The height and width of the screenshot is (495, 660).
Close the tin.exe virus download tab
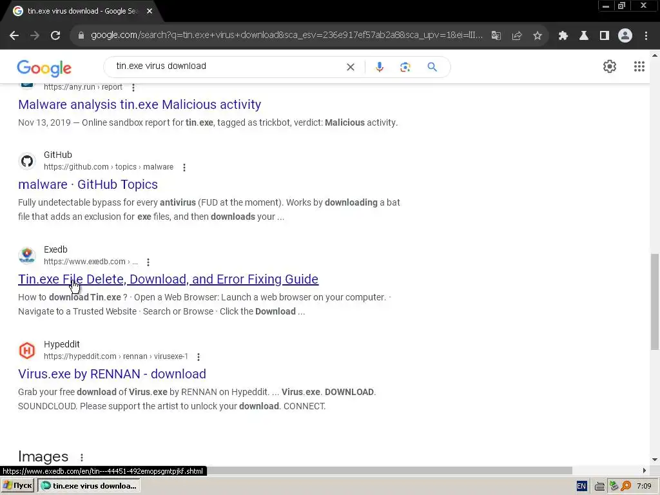click(150, 11)
